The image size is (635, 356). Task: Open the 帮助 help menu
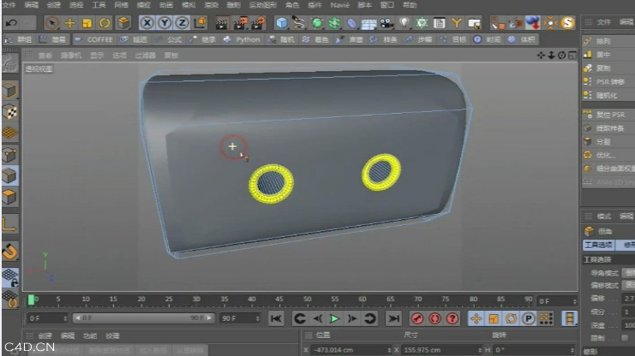[x=410, y=5]
